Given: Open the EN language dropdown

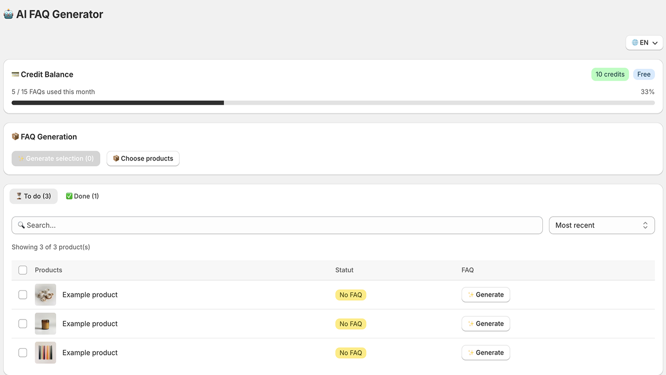Looking at the screenshot, I should click(x=644, y=42).
